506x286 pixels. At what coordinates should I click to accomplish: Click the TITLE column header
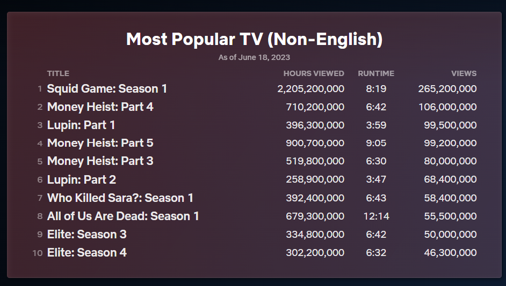58,73
